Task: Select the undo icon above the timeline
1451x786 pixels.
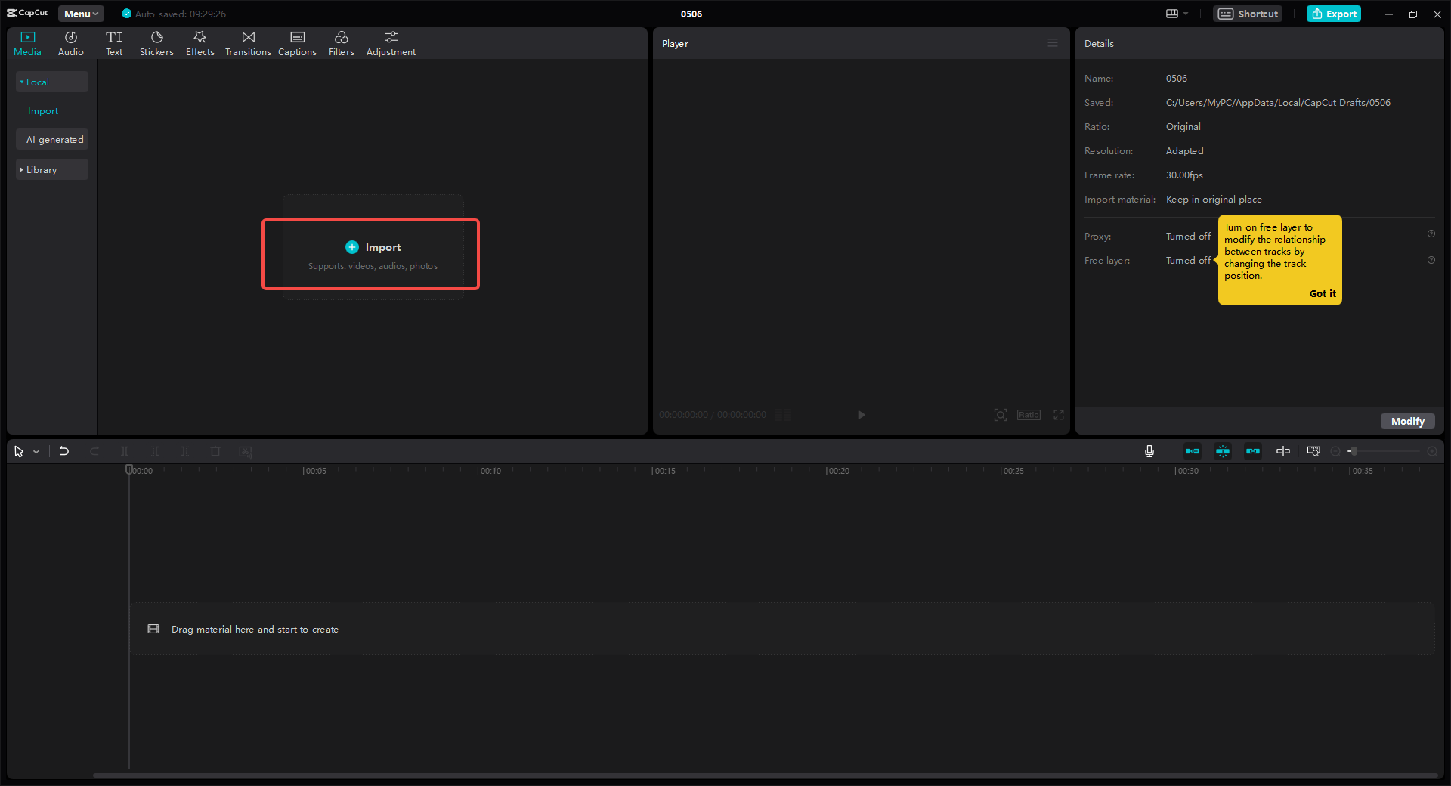Action: point(64,451)
